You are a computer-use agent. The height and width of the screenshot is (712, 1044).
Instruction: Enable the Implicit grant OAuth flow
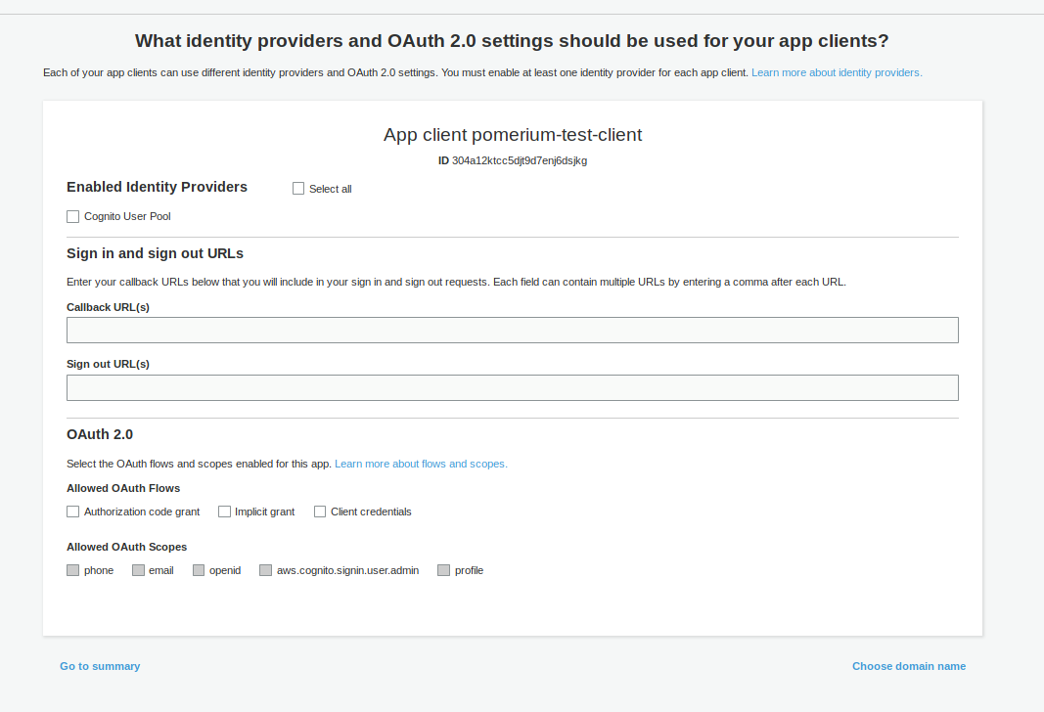point(224,511)
